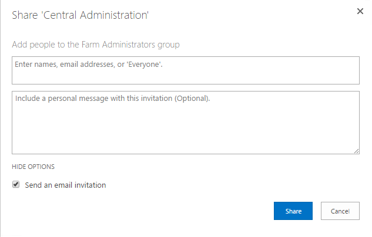This screenshot has width=372, height=237.
Task: Select the HIDE OPTIONS link
Action: [33, 167]
